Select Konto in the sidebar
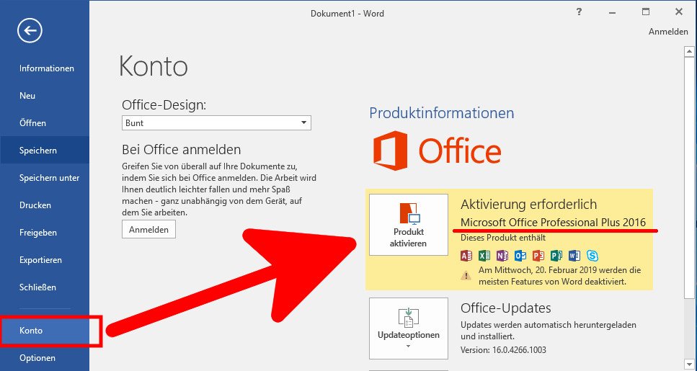 pos(45,331)
